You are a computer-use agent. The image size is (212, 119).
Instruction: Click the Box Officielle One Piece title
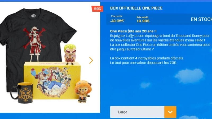coord(136,8)
